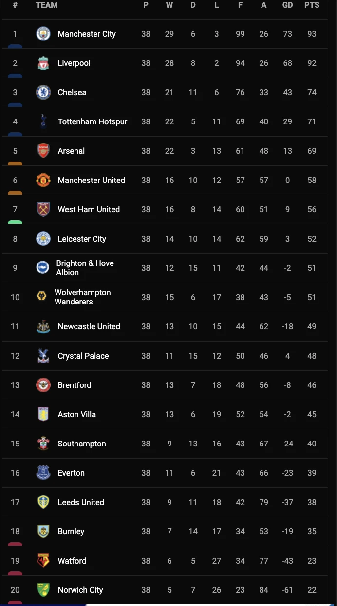The height and width of the screenshot is (606, 337).
Task: Click the Norwich City canary crest
Action: click(43, 590)
